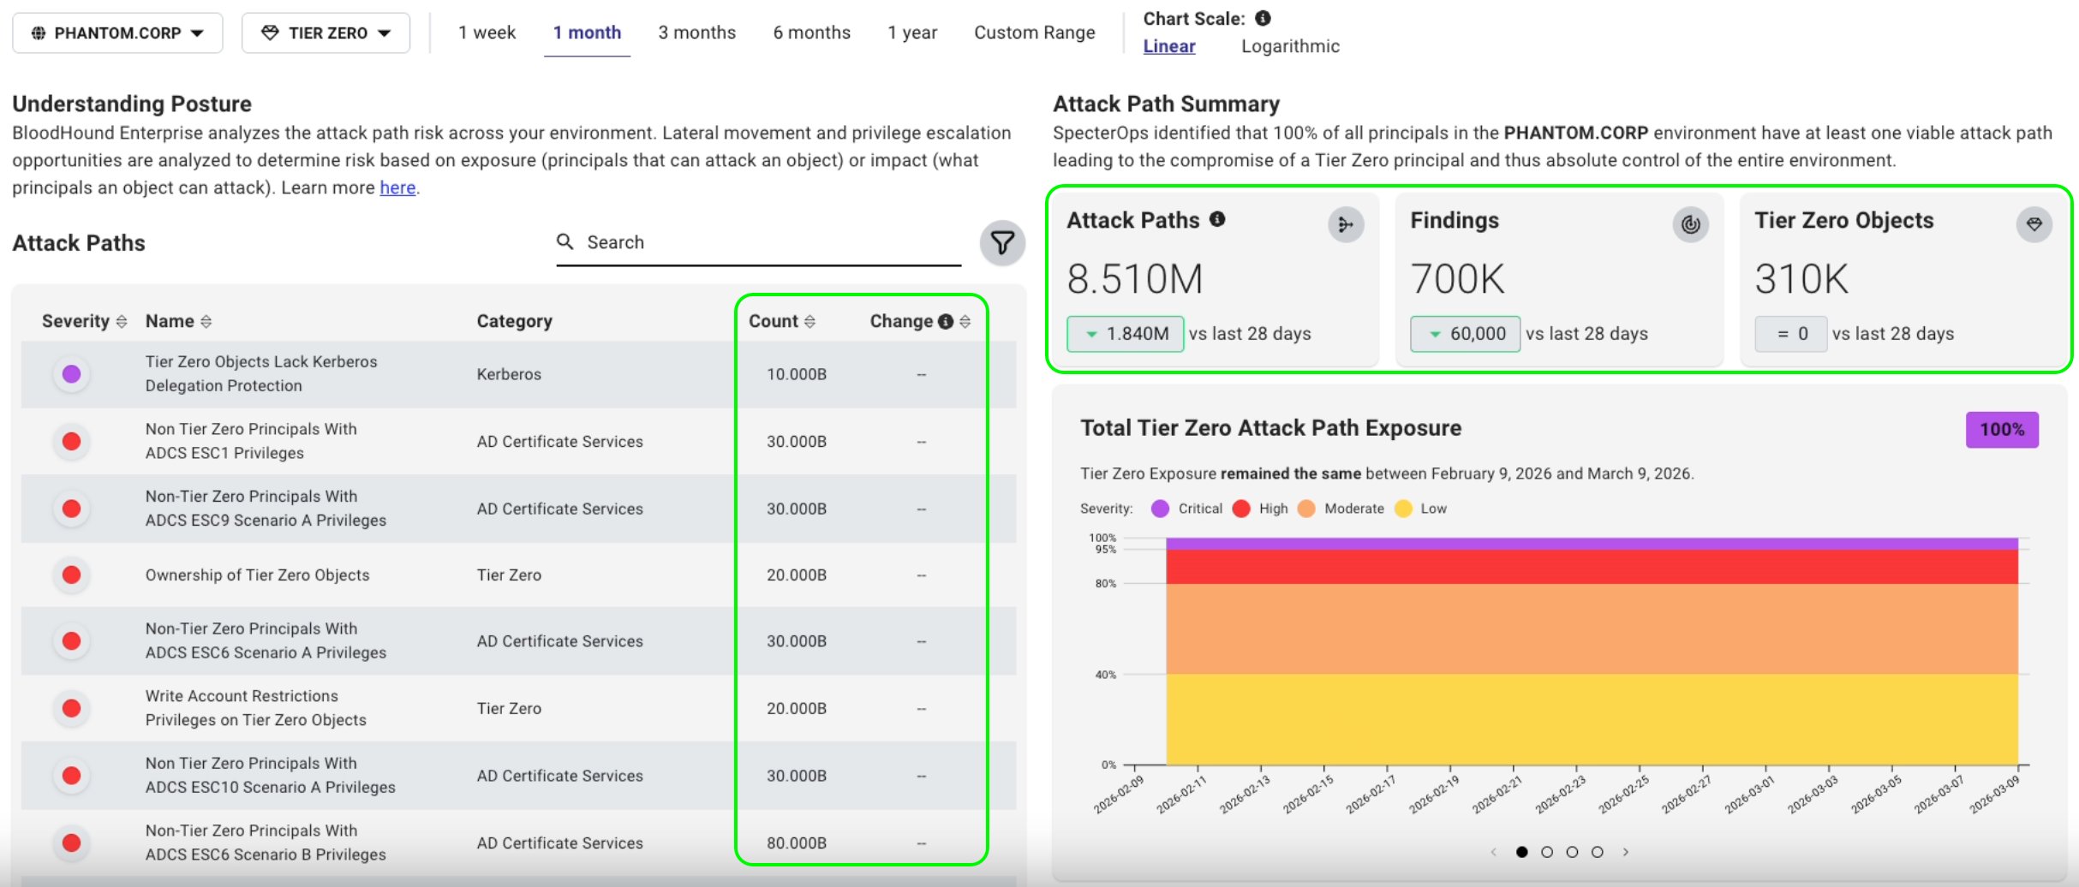Click the High severity legend swatch
The height and width of the screenshot is (887, 2079).
click(x=1240, y=509)
